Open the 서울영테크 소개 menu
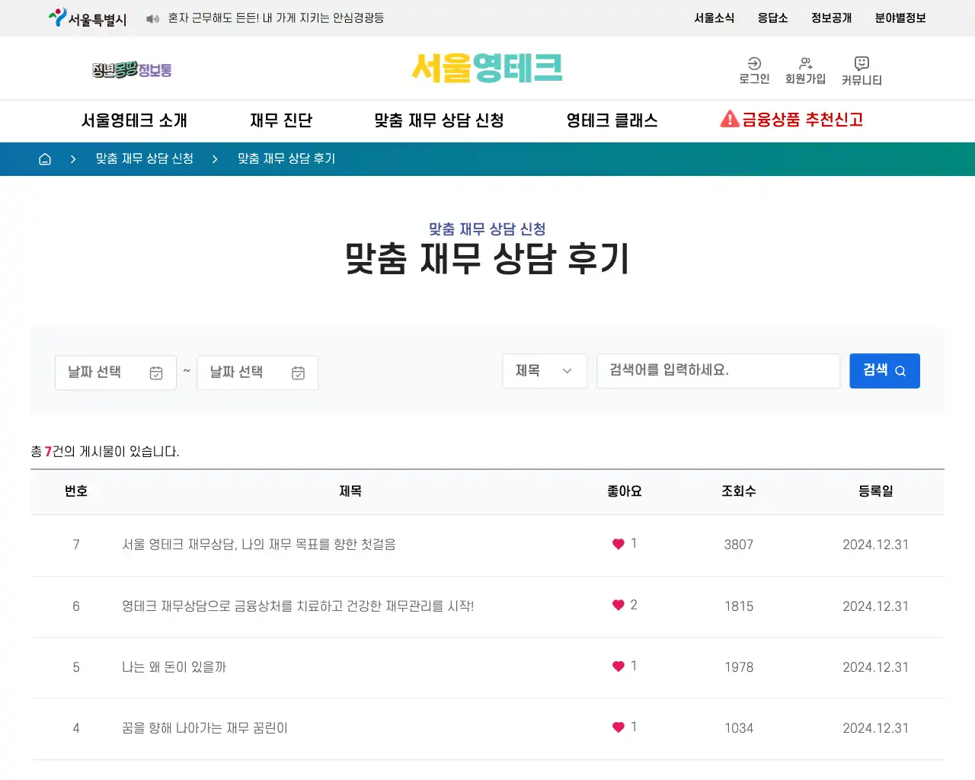Viewport: 975px width, 780px height. (134, 120)
